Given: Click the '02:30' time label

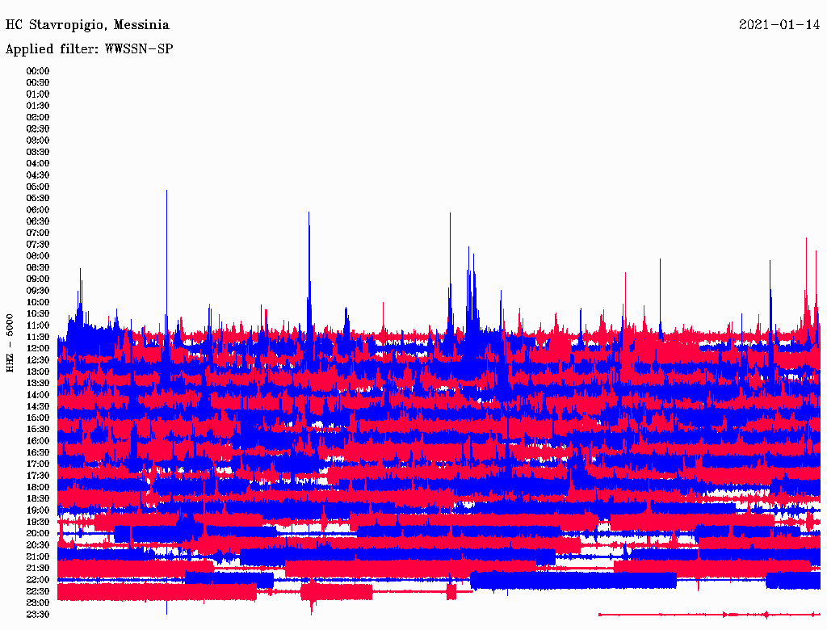Looking at the screenshot, I should [x=38, y=129].
